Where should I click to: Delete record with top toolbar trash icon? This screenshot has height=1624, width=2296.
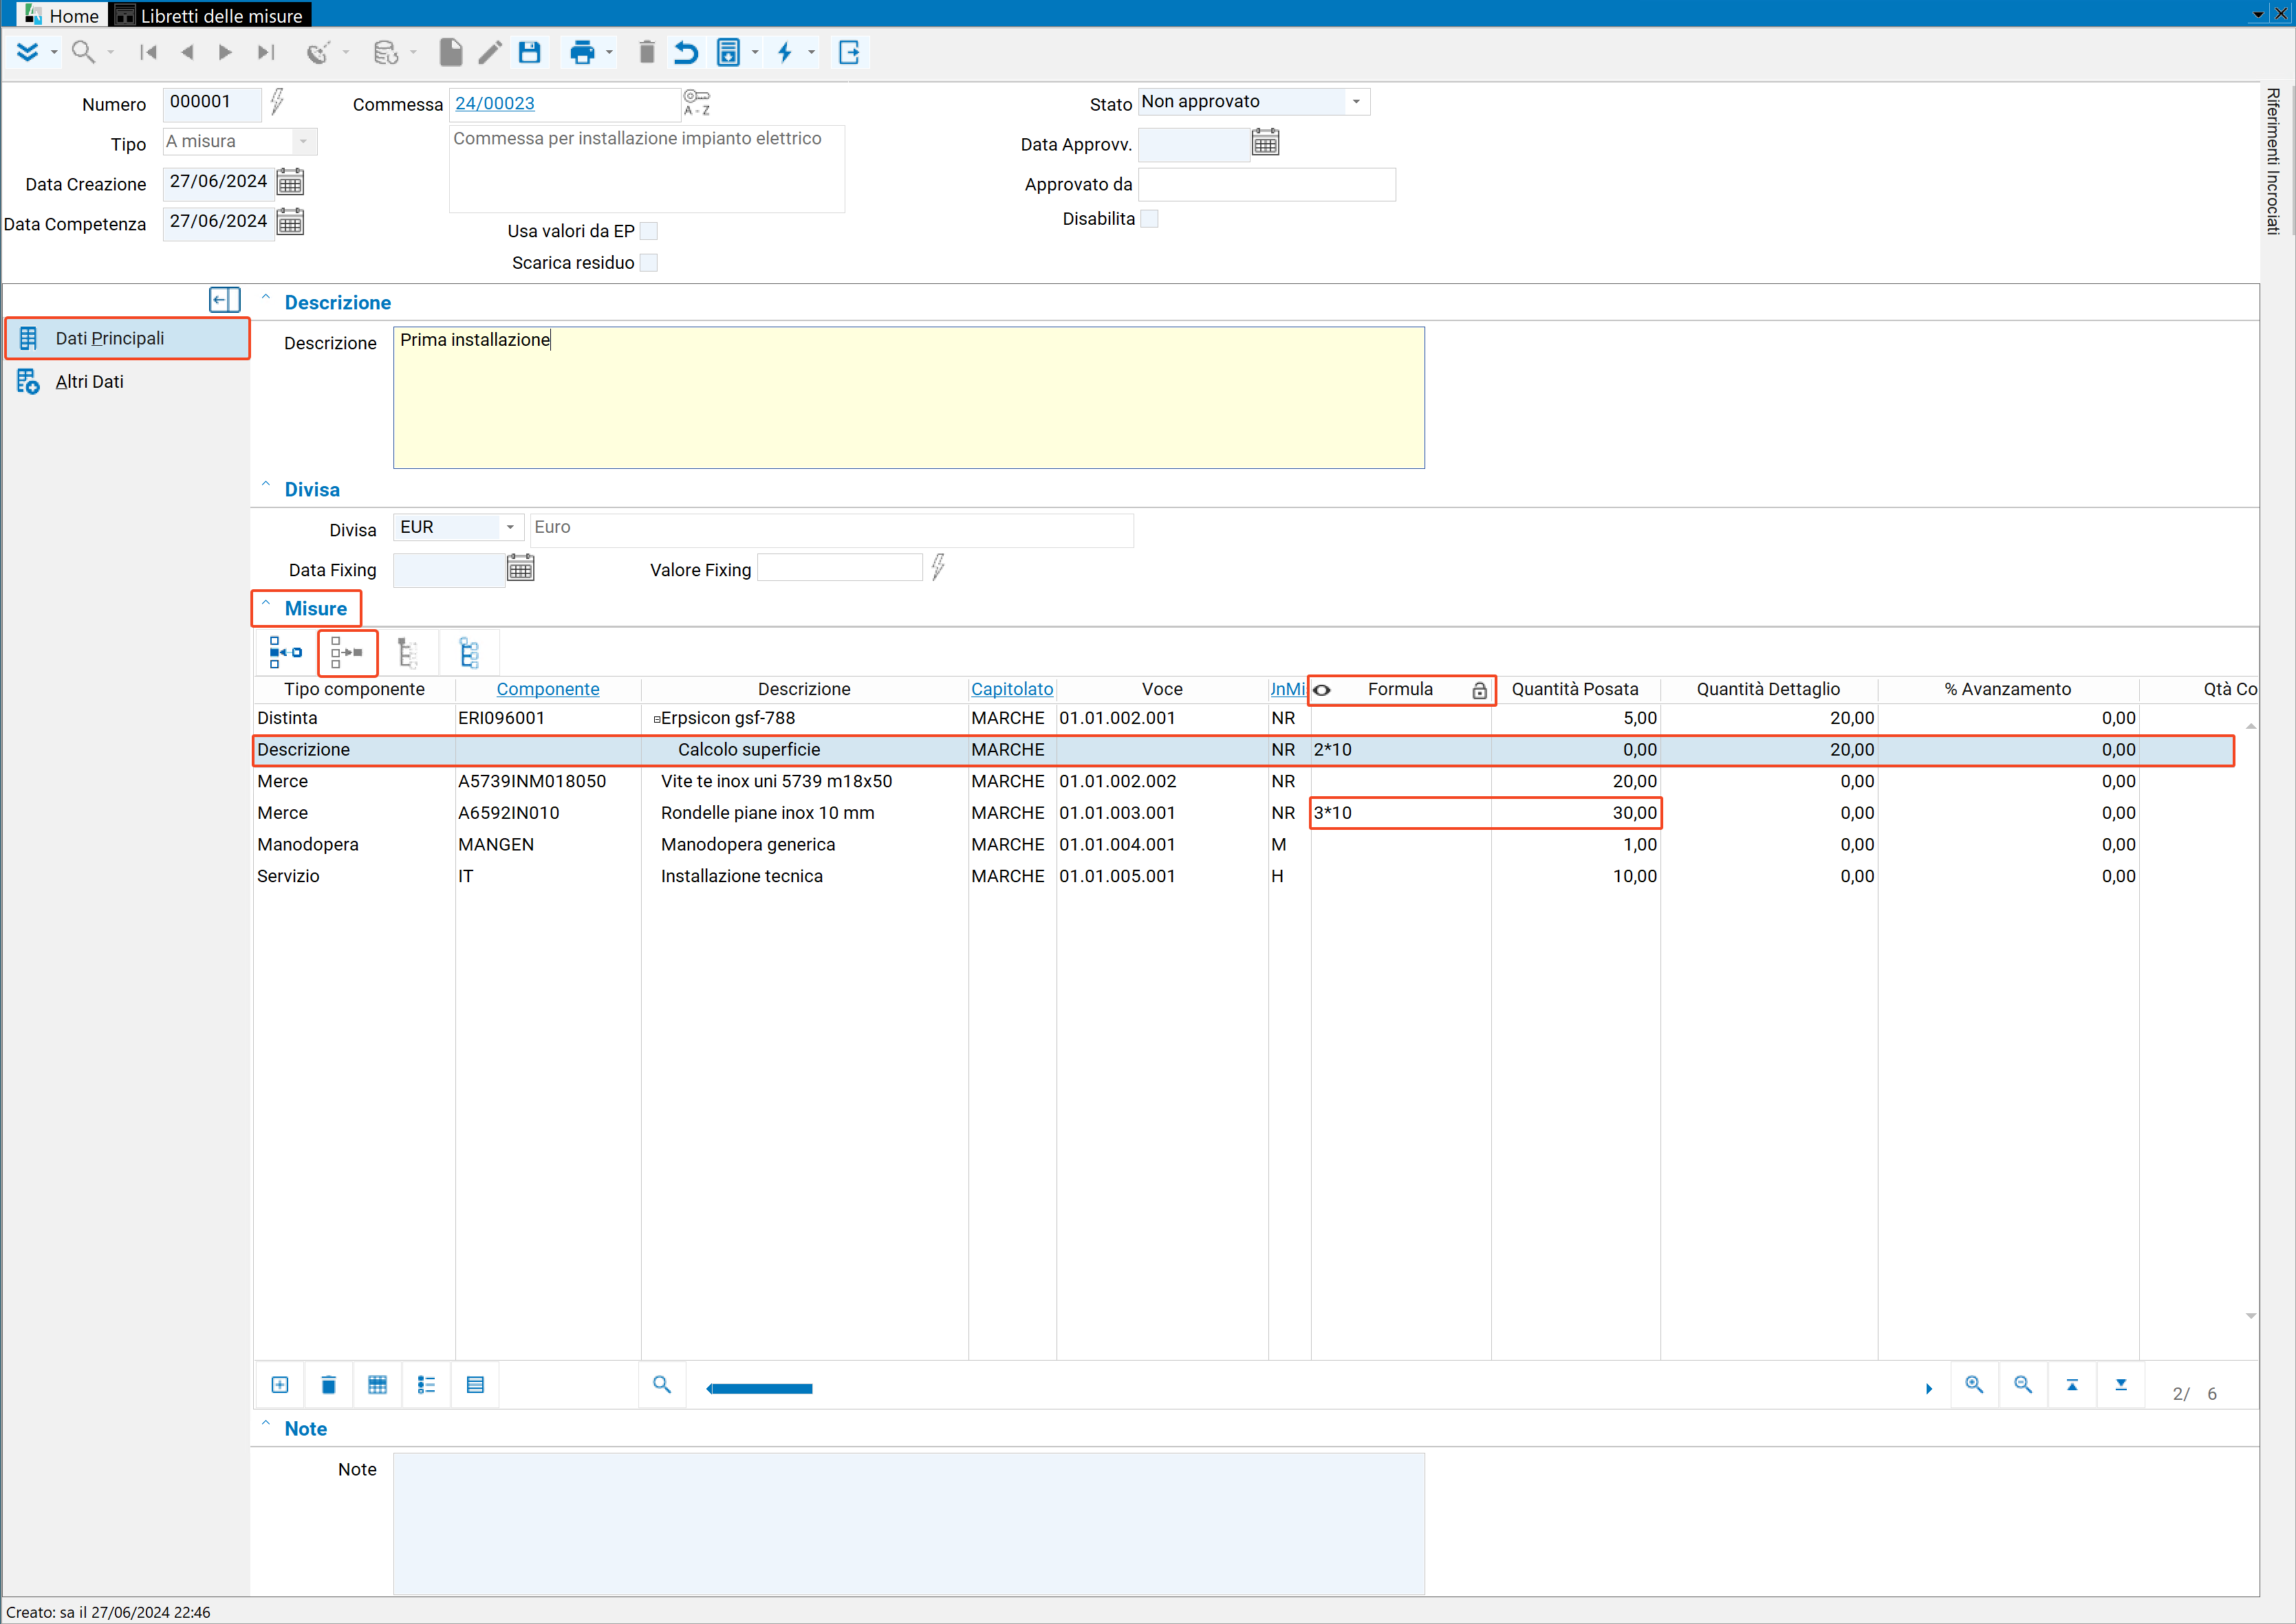tap(647, 52)
